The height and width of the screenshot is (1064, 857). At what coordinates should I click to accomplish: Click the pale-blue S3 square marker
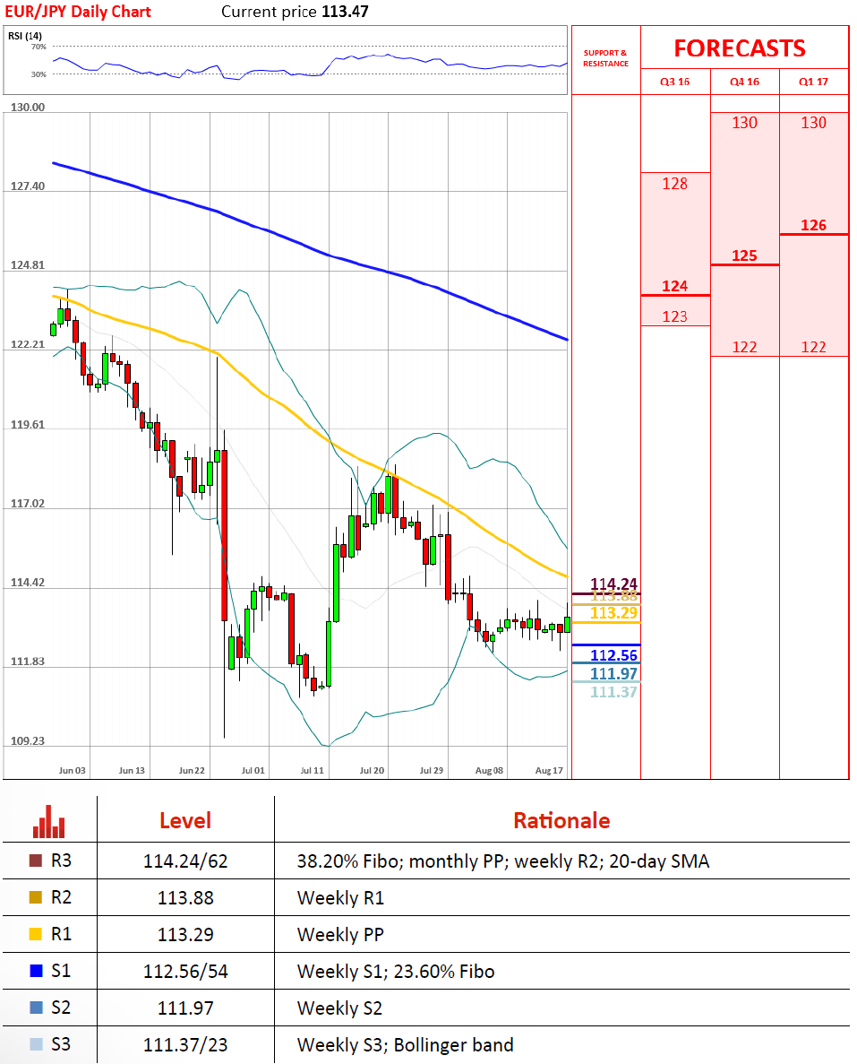pyautogui.click(x=36, y=1044)
